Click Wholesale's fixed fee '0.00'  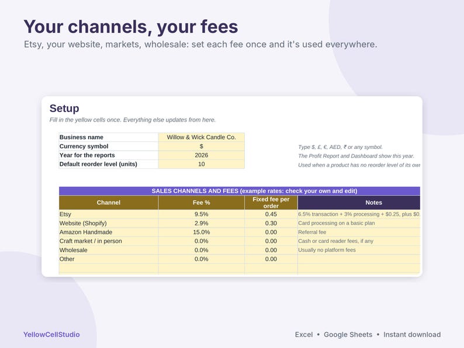click(x=271, y=250)
